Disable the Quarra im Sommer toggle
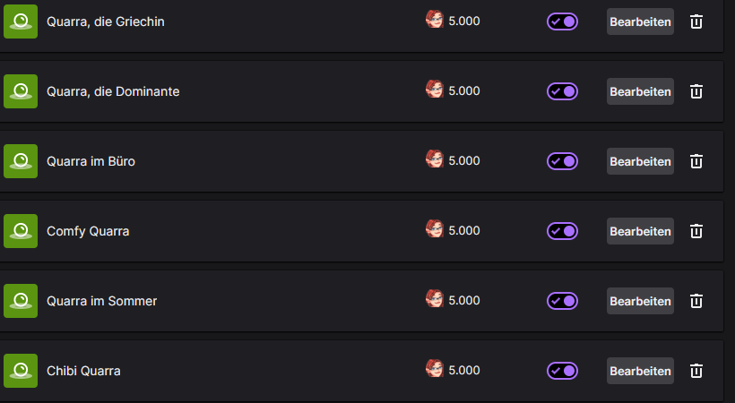The image size is (735, 403). [562, 301]
